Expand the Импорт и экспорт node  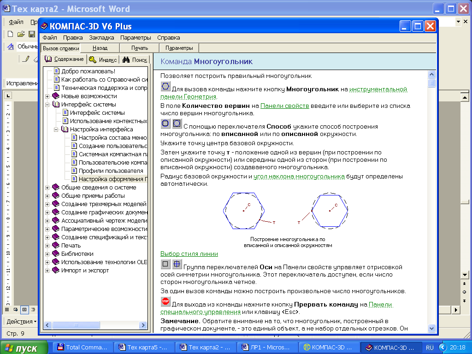47,271
